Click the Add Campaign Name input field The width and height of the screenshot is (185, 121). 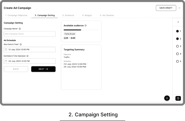tap(29, 34)
